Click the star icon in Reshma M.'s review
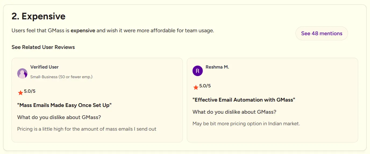Viewport: 370px width, 154px height. tap(196, 87)
